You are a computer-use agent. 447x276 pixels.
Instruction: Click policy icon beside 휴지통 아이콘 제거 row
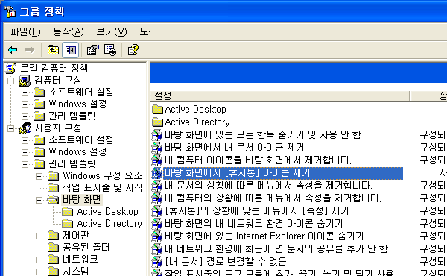click(x=156, y=173)
